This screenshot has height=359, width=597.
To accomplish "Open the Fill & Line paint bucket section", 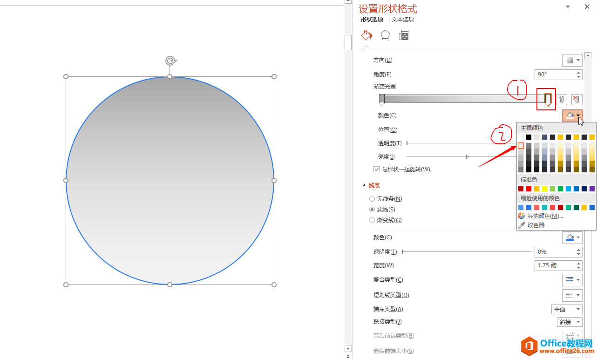I will click(x=366, y=35).
